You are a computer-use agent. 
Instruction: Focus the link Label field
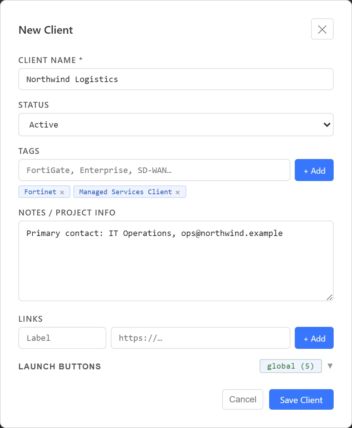pyautogui.click(x=62, y=338)
